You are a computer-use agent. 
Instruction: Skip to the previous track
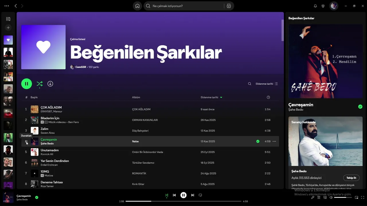tap(174, 195)
